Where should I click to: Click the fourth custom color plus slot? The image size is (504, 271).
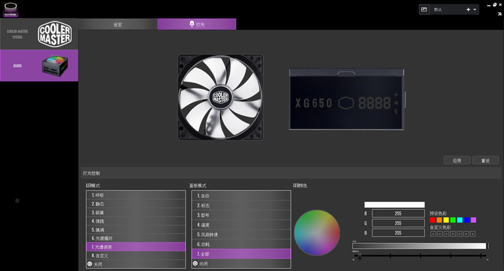(x=453, y=234)
